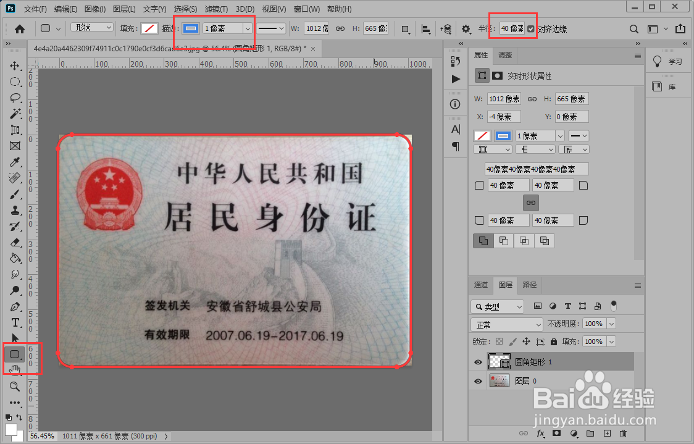This screenshot has height=444, width=694.
Task: Select the Brush tool
Action: [15, 194]
